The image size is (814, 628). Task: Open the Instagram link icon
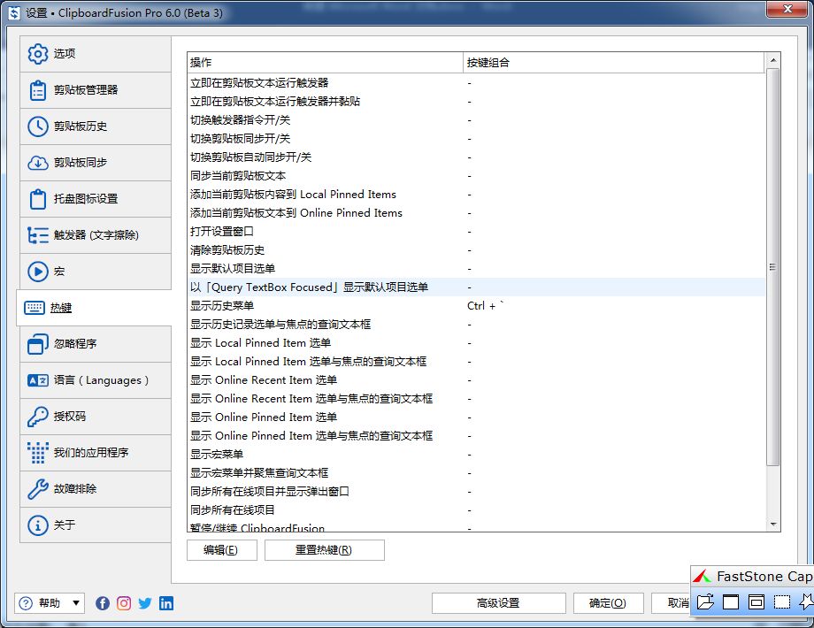coord(124,603)
